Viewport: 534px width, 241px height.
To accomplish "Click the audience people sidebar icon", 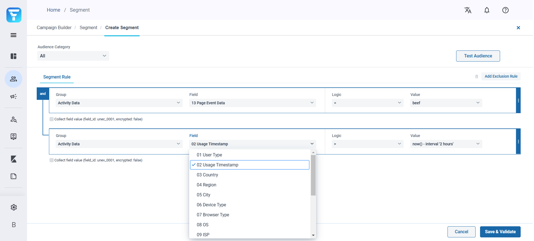I will point(13,79).
